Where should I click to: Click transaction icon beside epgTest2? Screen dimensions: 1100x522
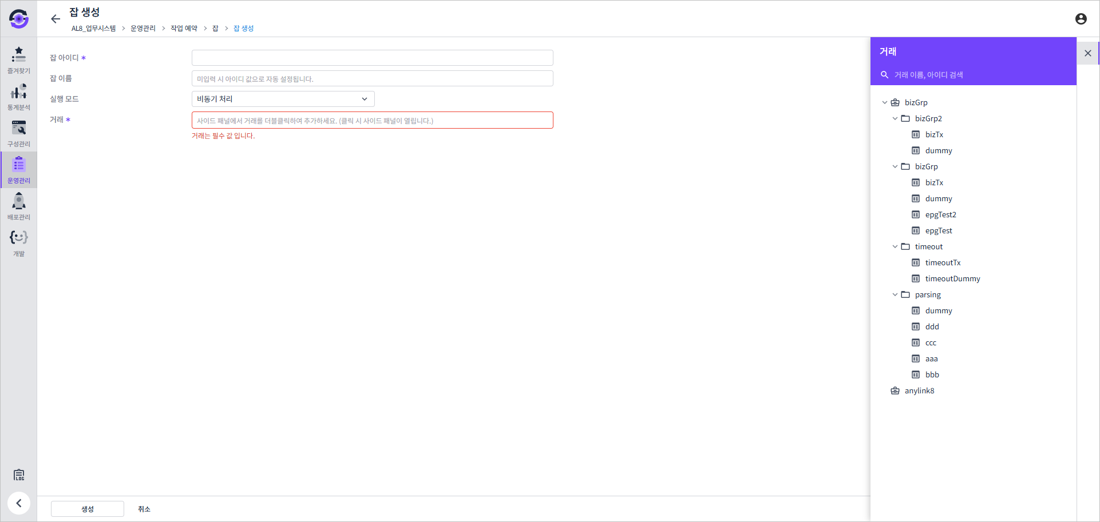[916, 214]
